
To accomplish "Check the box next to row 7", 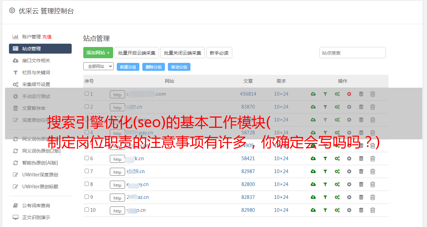I will [x=87, y=171].
